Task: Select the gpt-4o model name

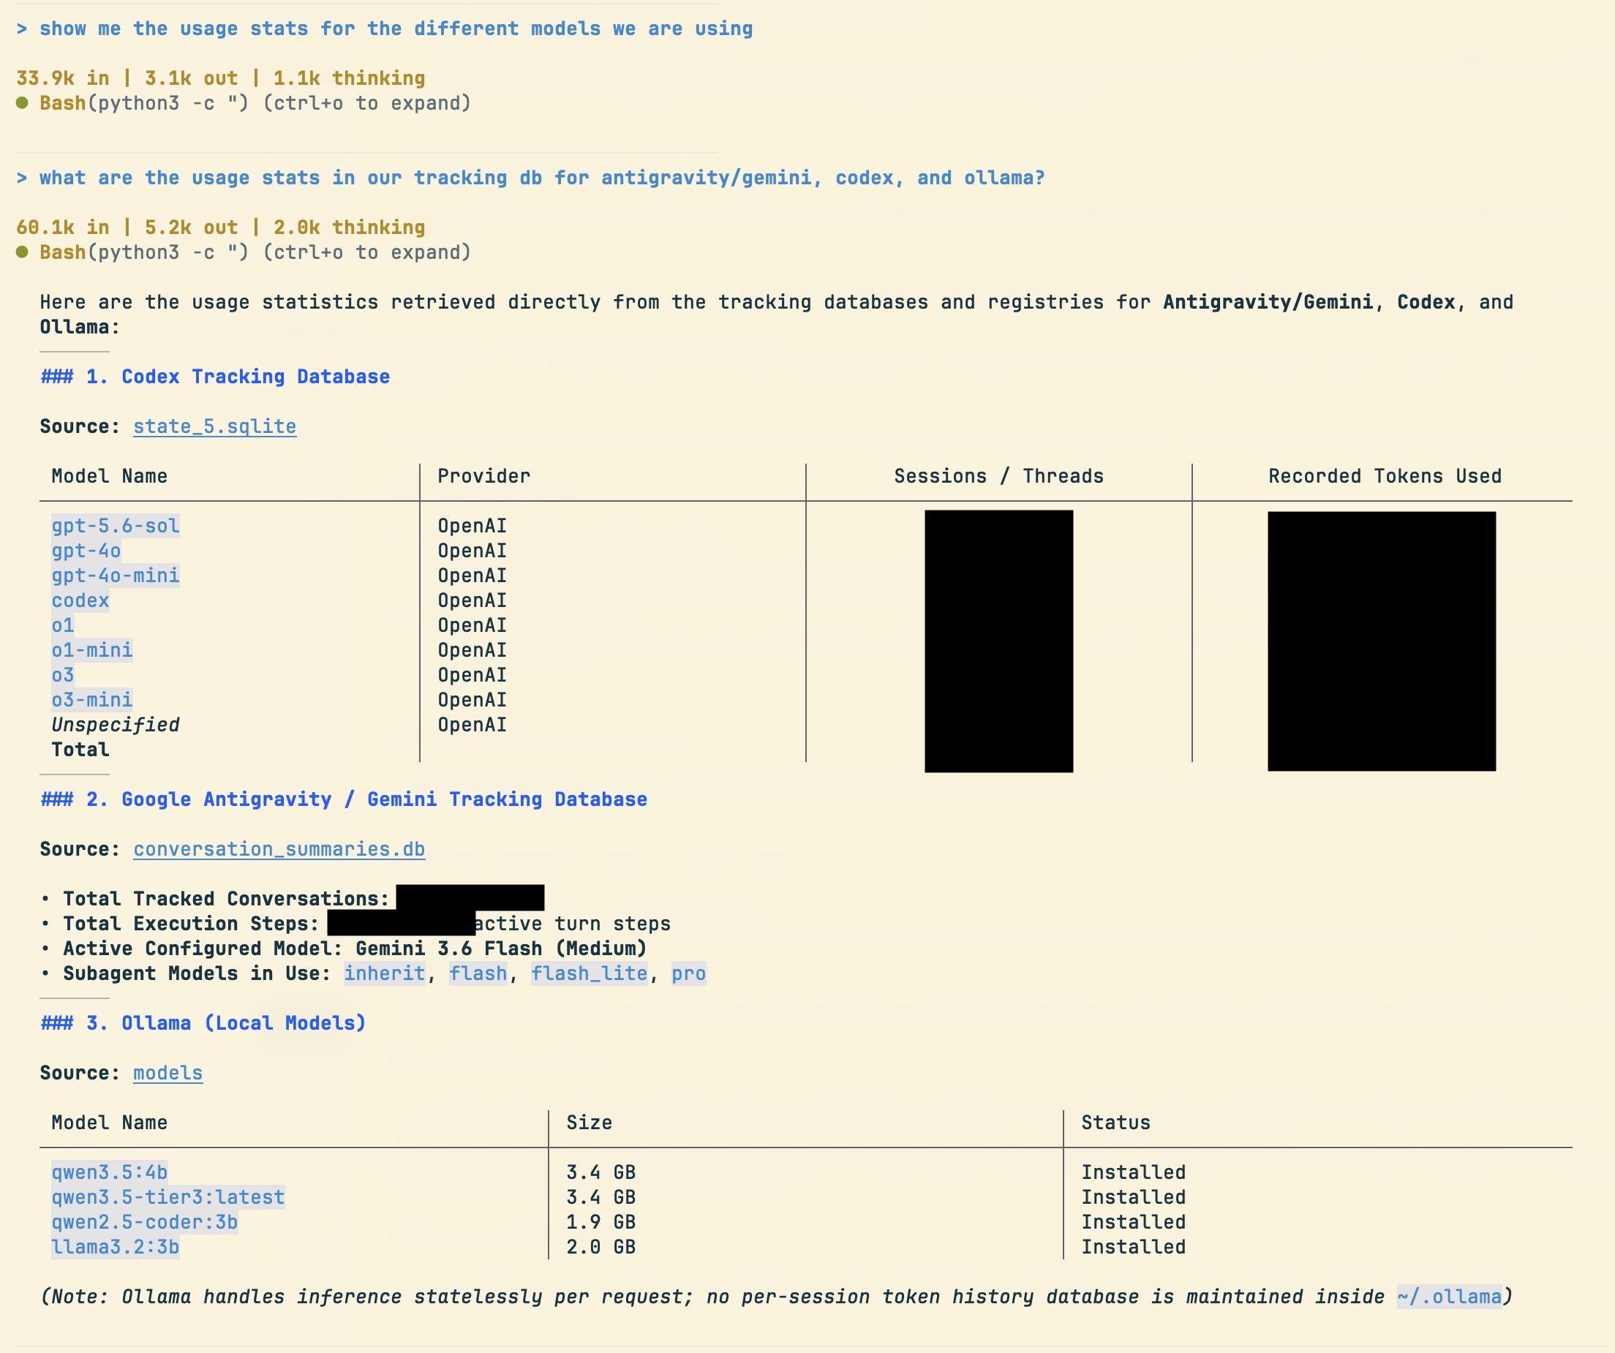Action: (x=86, y=551)
